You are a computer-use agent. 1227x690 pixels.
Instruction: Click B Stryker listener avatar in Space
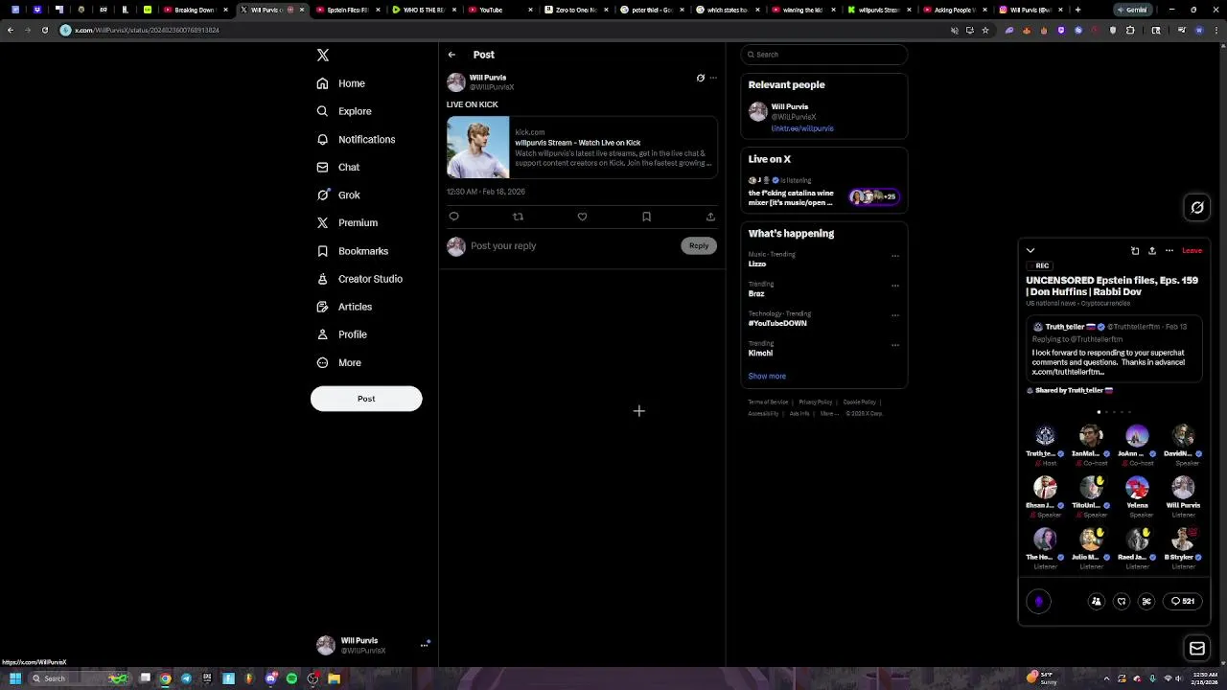(x=1183, y=540)
